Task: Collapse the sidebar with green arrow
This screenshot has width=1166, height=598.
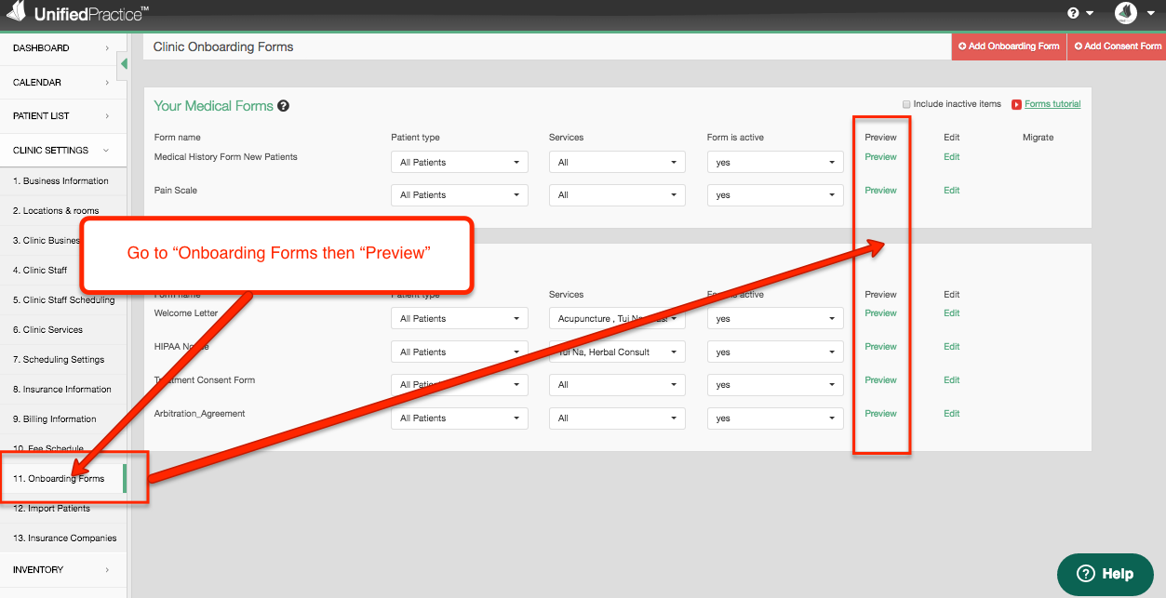Action: [x=124, y=63]
